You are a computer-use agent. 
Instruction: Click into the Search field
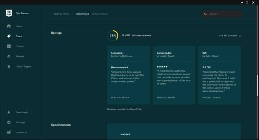pyautogui.click(x=222, y=14)
